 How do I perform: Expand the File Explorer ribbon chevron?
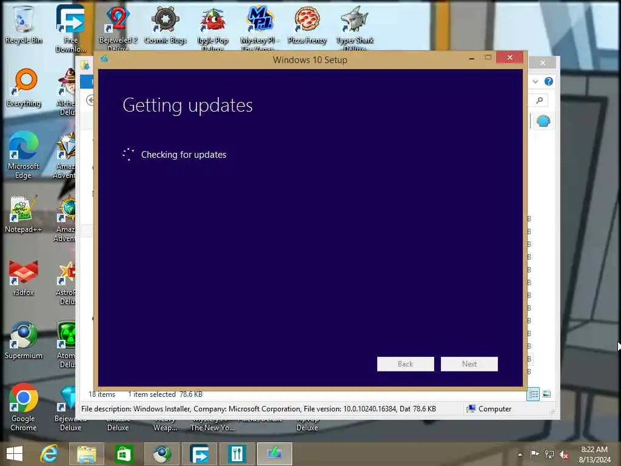click(535, 82)
